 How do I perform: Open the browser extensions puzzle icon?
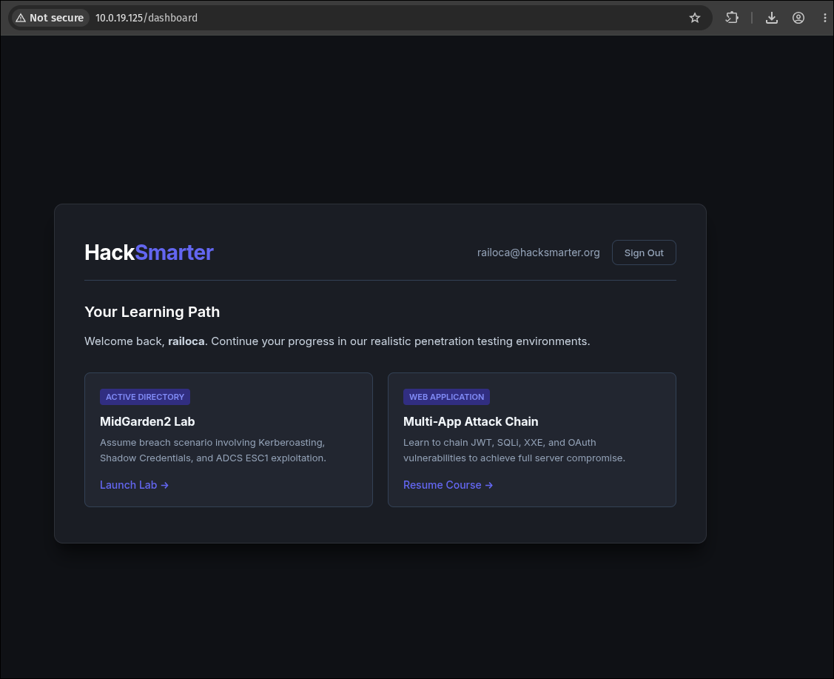732,18
